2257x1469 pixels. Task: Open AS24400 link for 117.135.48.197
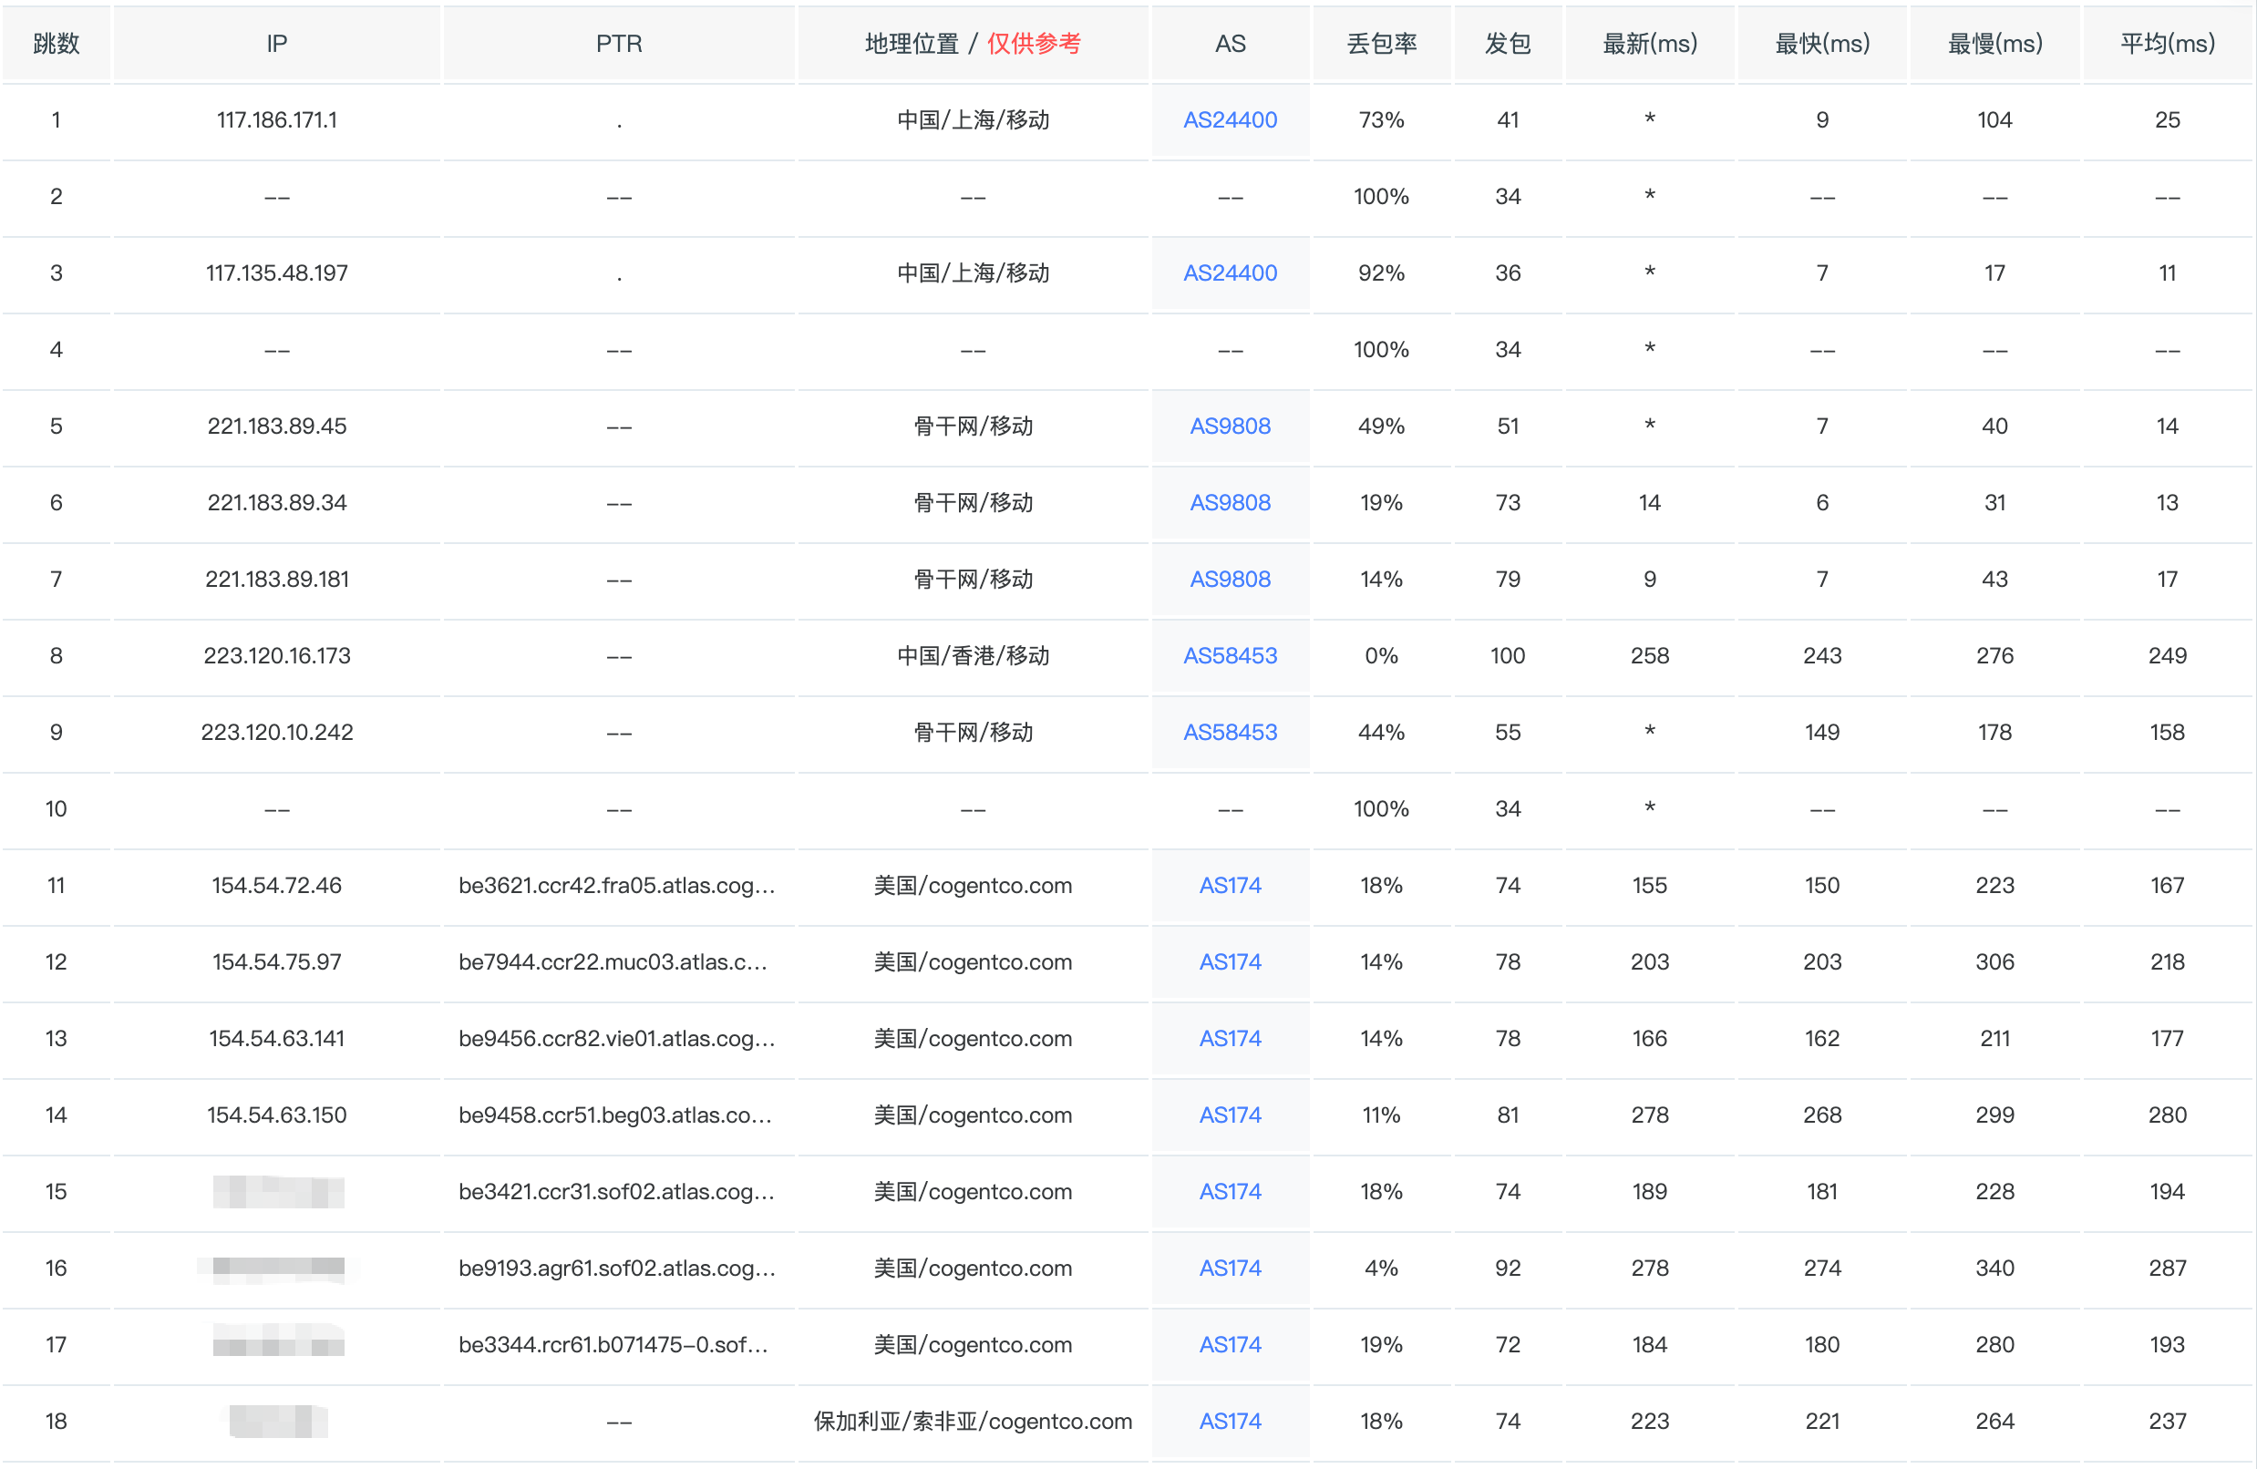click(1230, 273)
